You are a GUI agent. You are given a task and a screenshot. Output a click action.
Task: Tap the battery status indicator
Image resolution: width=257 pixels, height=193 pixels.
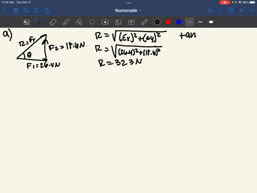(x=253, y=2)
